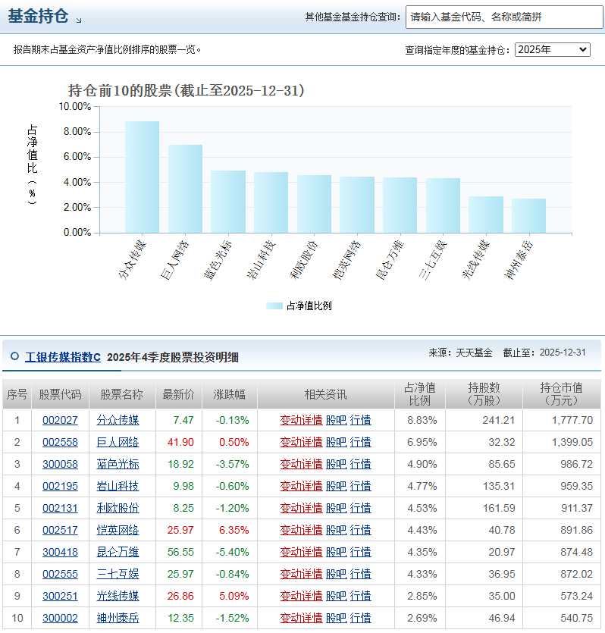Open 蓝色光标 stock name link in table
Viewport: 605px width, 633px height.
pyautogui.click(x=118, y=464)
